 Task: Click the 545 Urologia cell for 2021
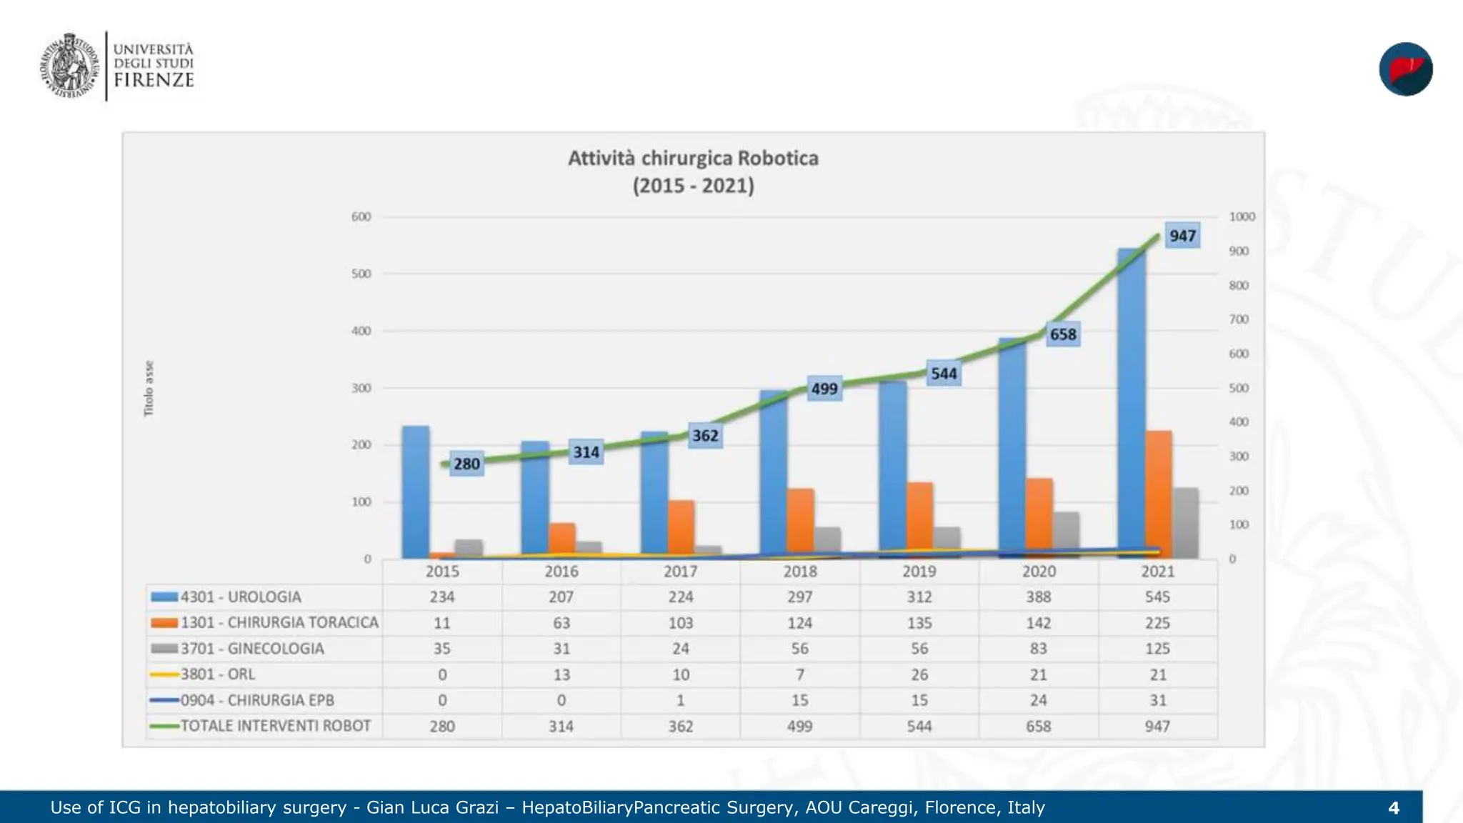coord(1158,597)
